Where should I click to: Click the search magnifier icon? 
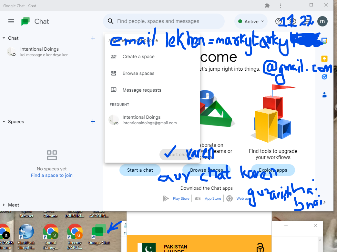click(110, 21)
